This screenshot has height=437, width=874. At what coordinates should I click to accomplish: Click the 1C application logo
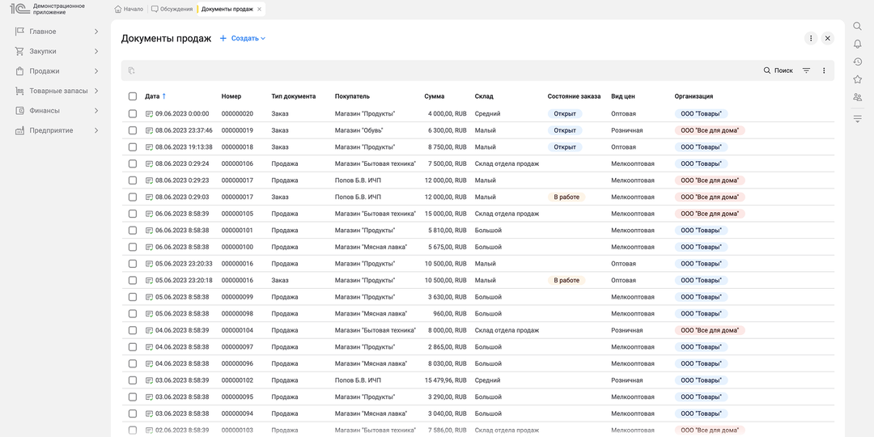coord(20,9)
